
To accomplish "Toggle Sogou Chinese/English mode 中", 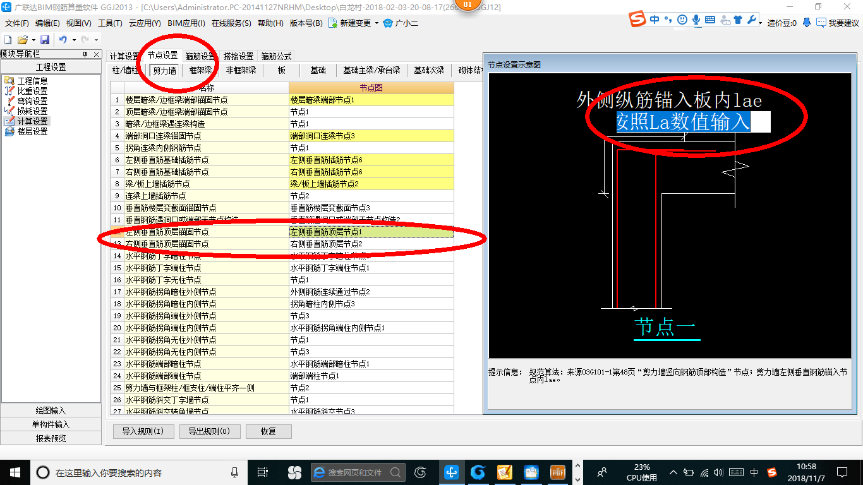I will [655, 20].
